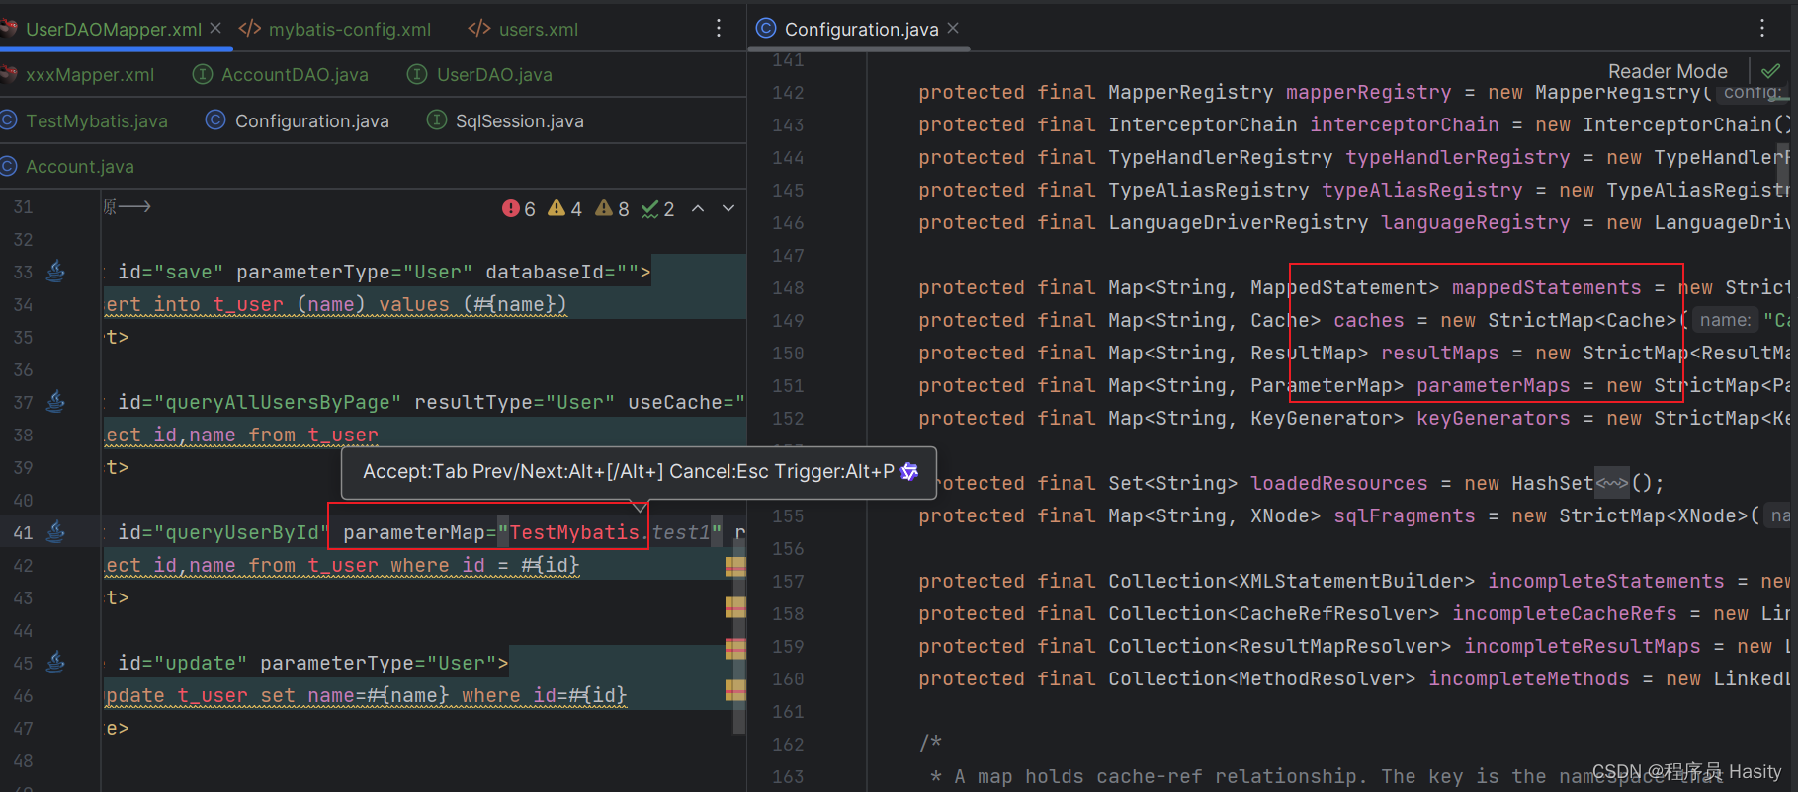Click the typo count 2 indicator

coord(658,209)
